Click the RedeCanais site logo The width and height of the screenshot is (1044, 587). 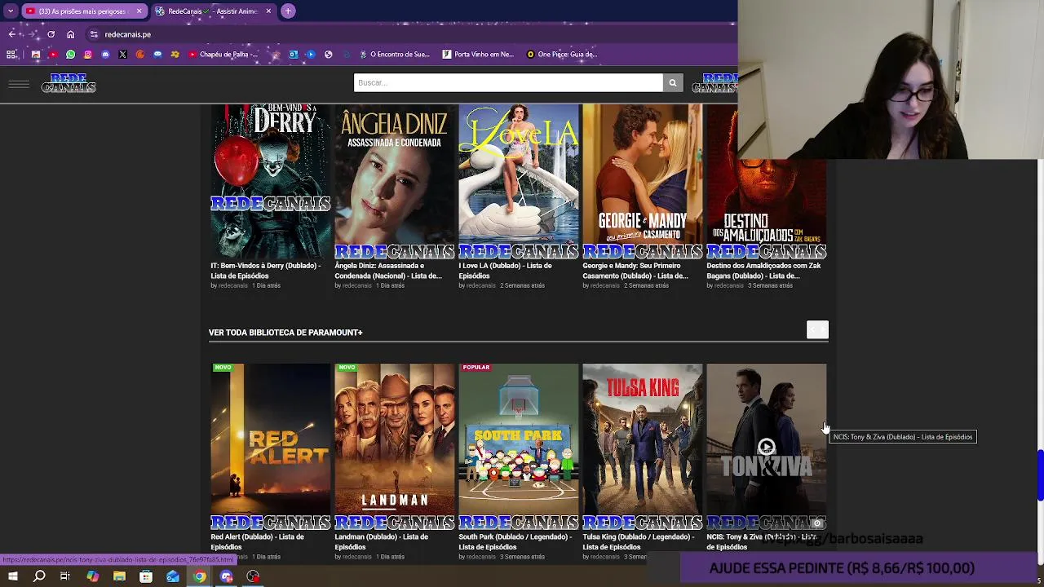click(69, 83)
